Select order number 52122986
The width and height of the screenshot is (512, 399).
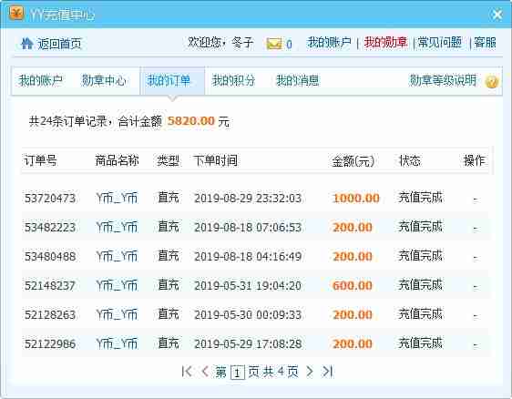coord(50,343)
